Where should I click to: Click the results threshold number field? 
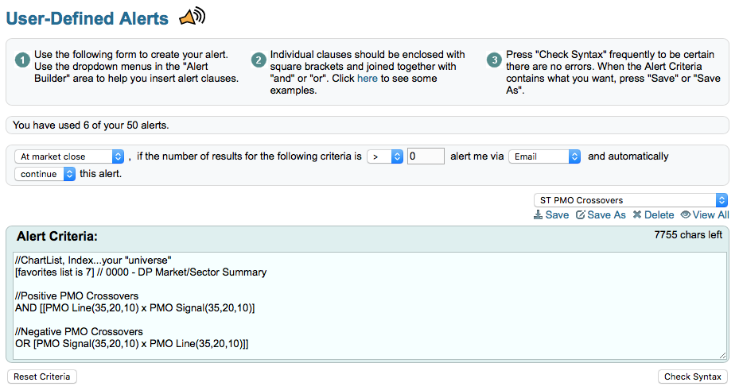[x=426, y=156]
